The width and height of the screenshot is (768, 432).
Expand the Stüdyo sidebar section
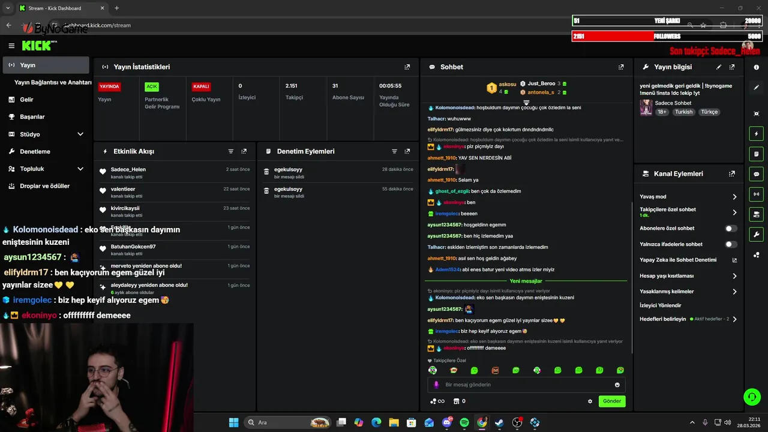tap(80, 134)
